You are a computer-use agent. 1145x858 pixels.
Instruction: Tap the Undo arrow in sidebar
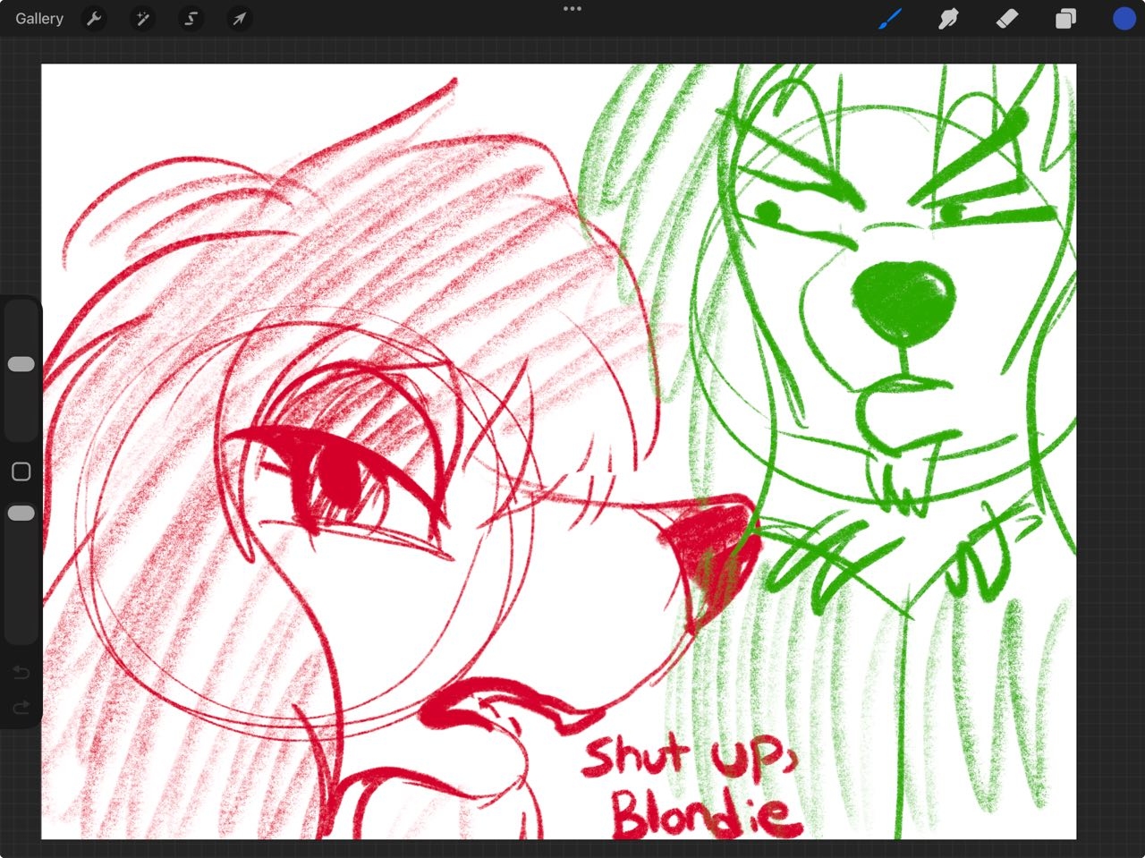(21, 672)
